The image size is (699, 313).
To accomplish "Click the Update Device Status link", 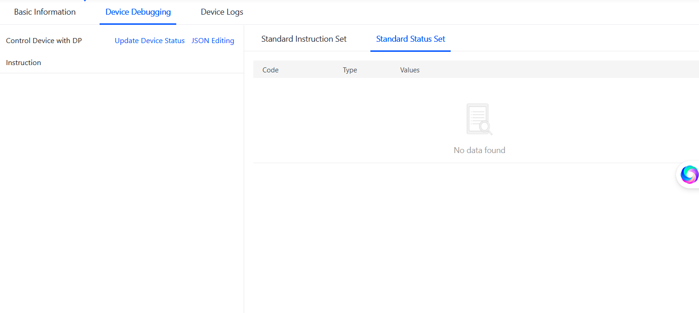I will point(150,41).
